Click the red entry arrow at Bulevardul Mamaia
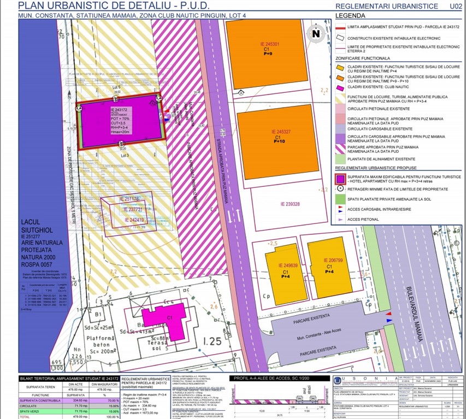The width and height of the screenshot is (467, 419). [389, 314]
